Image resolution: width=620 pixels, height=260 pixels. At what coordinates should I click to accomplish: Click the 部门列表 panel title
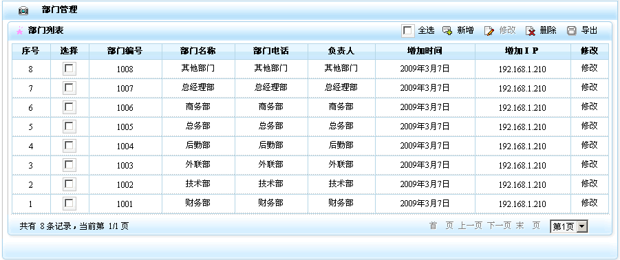pos(46,30)
